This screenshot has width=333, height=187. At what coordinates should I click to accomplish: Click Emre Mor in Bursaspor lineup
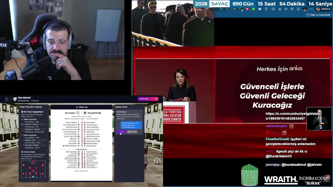pyautogui.click(x=73, y=141)
